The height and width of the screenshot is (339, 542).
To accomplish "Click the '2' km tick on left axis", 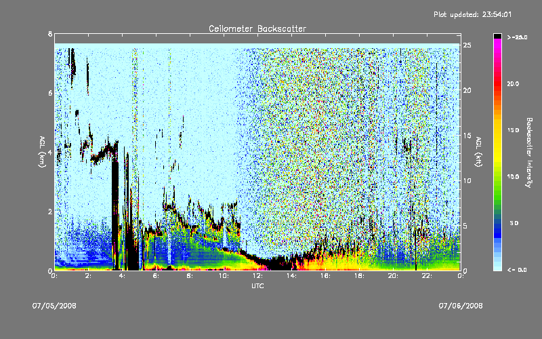I will tap(50, 212).
